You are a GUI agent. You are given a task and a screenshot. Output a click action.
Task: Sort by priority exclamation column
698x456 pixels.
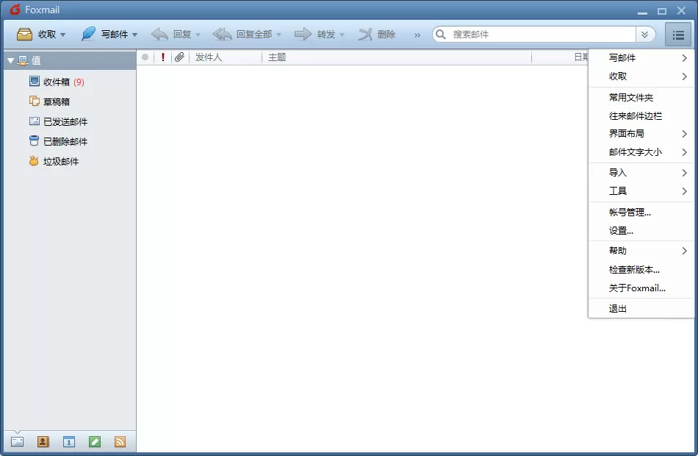(163, 57)
